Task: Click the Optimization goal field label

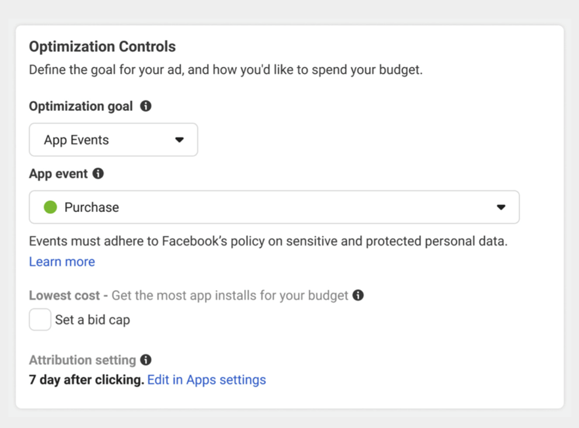Action: click(81, 106)
